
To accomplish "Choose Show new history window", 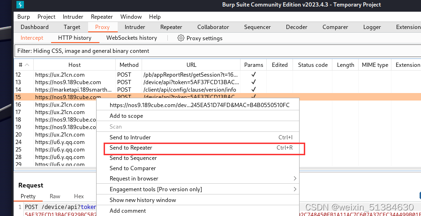I will [x=198, y=200].
